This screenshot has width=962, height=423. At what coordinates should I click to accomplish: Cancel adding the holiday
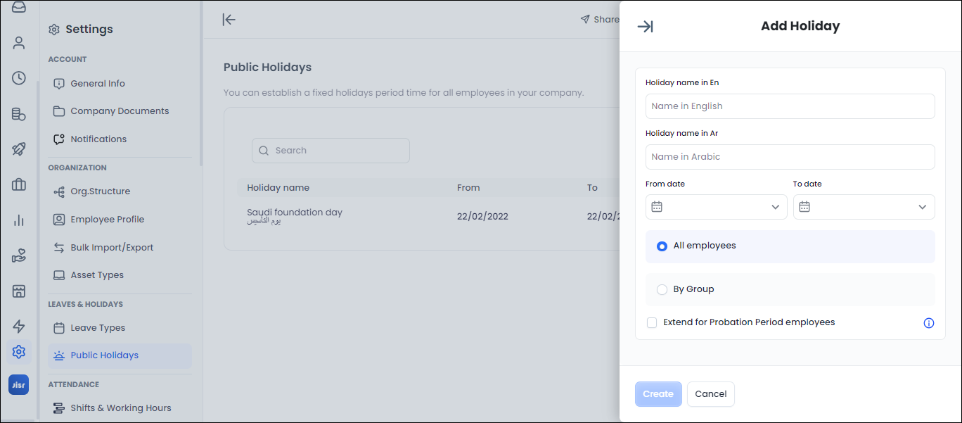(x=710, y=394)
